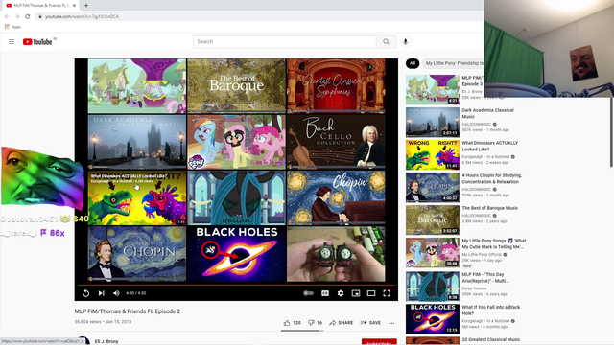
Task: Open The Best of Baroque Music sidebar title
Action: 490,208
